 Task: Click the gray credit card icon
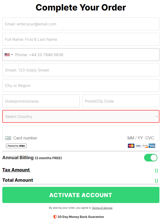coord(8,138)
